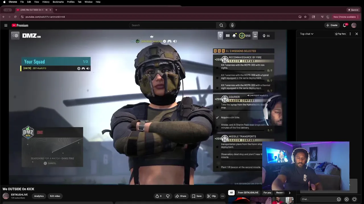Open the YouTube guide hamburger menu
Screen dimensions: 364x204
[x=6, y=25]
